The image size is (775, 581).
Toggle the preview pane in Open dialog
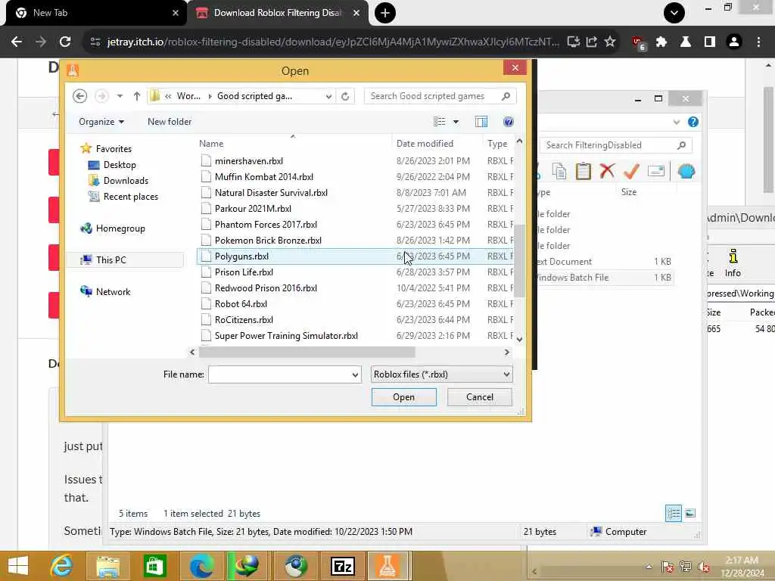click(x=481, y=122)
